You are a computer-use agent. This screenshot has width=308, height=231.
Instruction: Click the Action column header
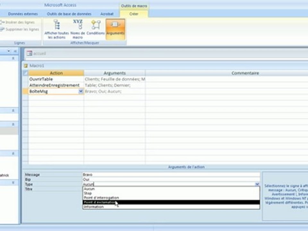pyautogui.click(x=56, y=73)
